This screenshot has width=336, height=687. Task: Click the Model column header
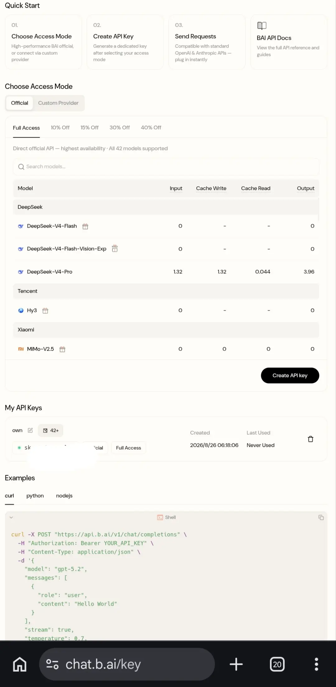coord(25,188)
